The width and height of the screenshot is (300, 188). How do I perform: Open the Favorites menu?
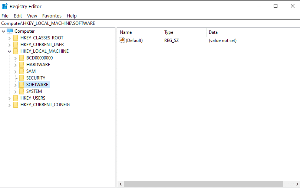(x=52, y=16)
